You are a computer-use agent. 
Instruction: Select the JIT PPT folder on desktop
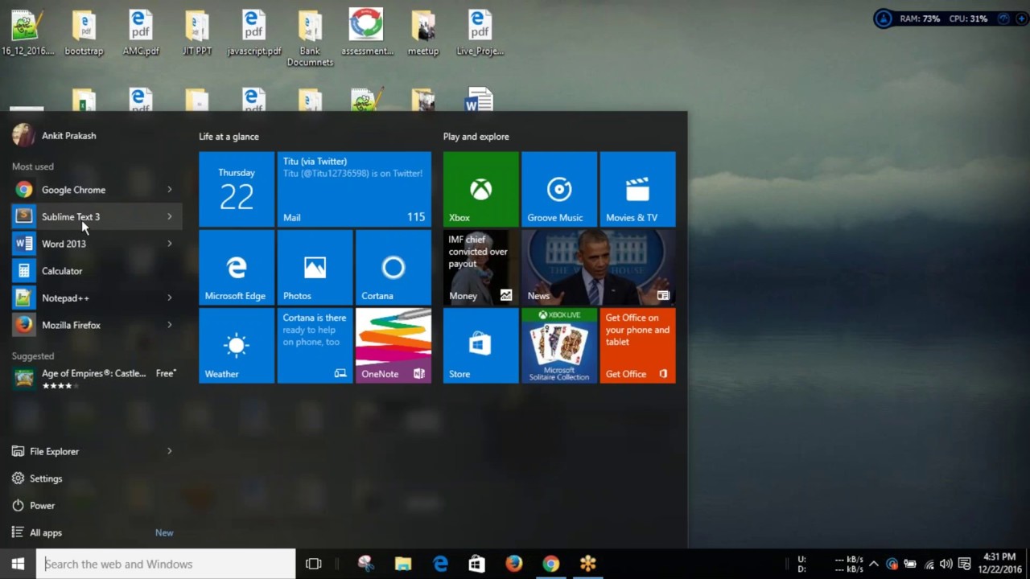[197, 33]
